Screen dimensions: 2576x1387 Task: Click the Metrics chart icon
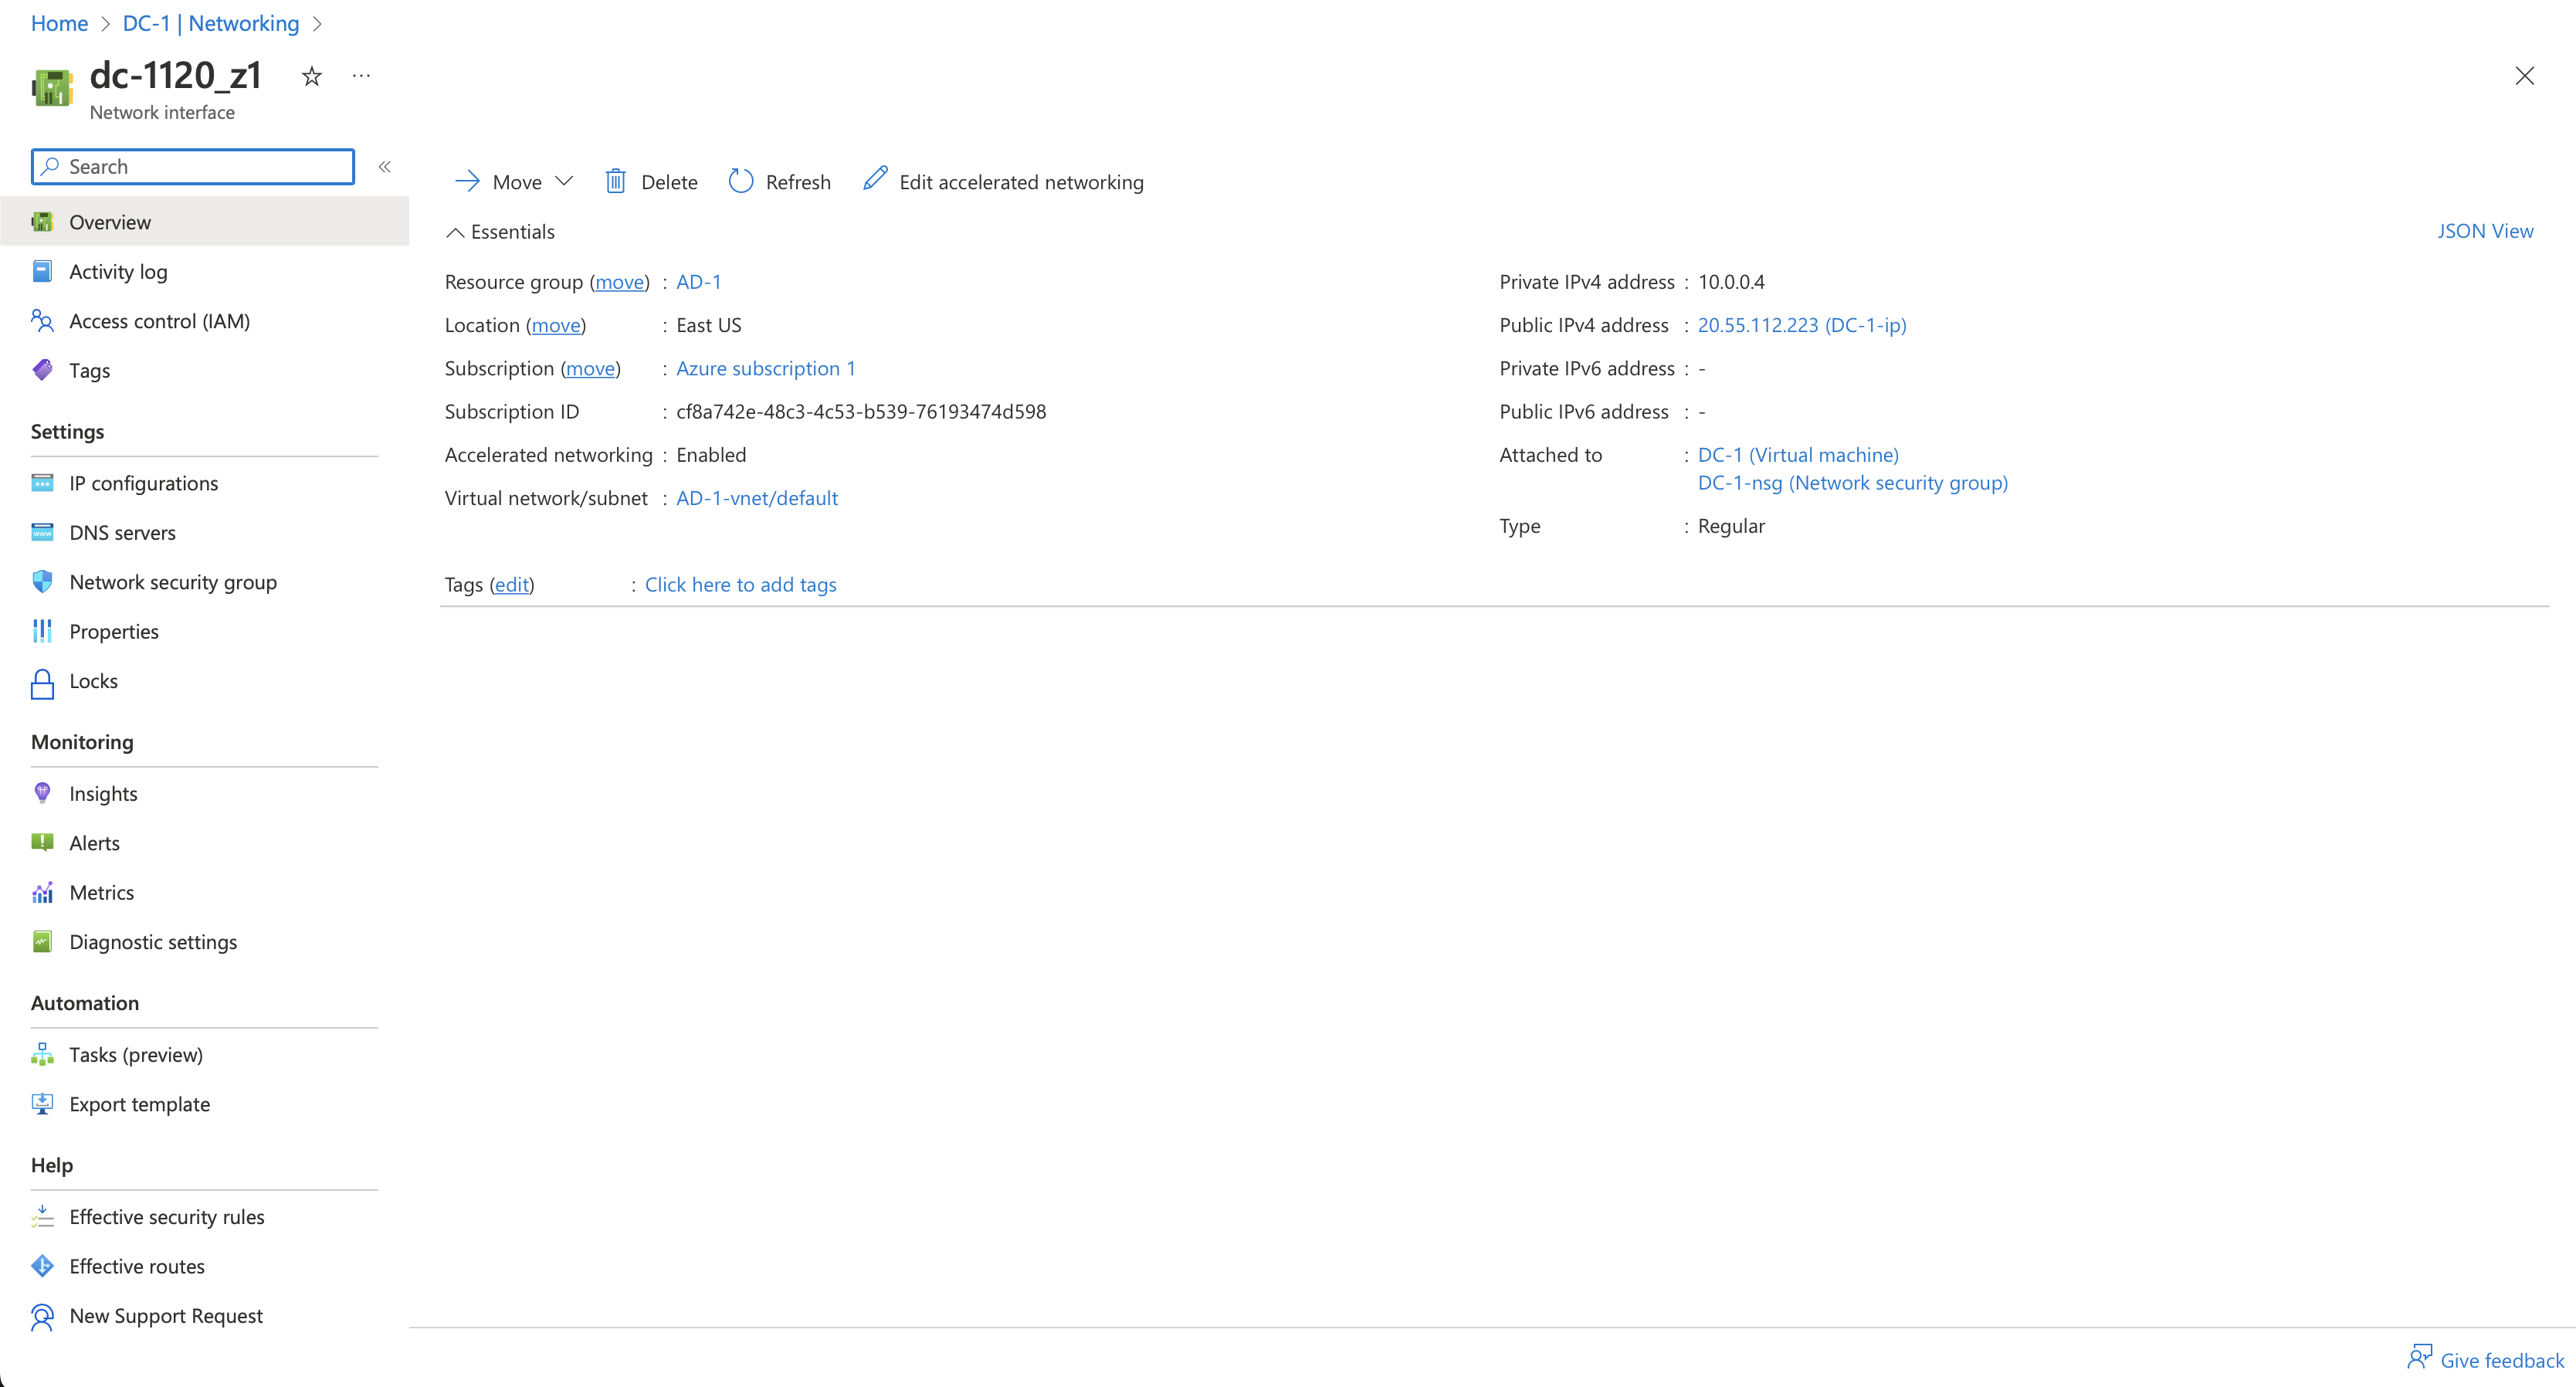pos(42,892)
